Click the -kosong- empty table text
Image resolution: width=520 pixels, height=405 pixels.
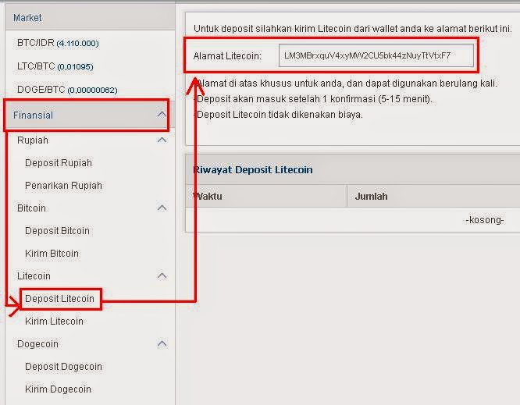[x=485, y=220]
